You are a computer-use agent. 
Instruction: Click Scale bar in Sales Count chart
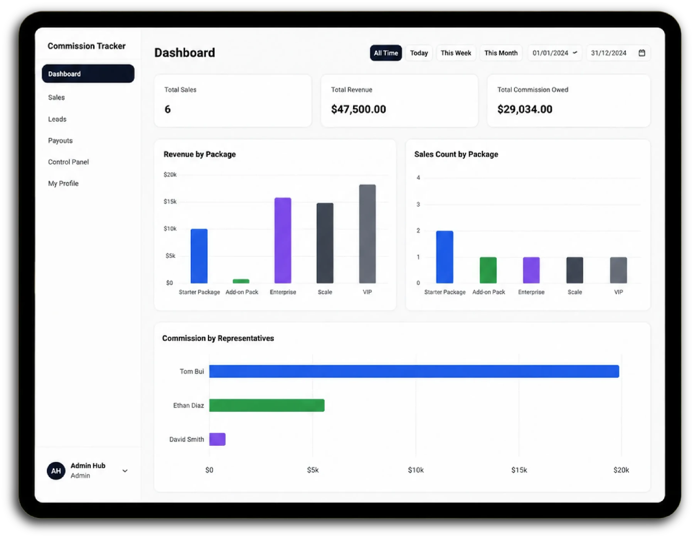[574, 270]
